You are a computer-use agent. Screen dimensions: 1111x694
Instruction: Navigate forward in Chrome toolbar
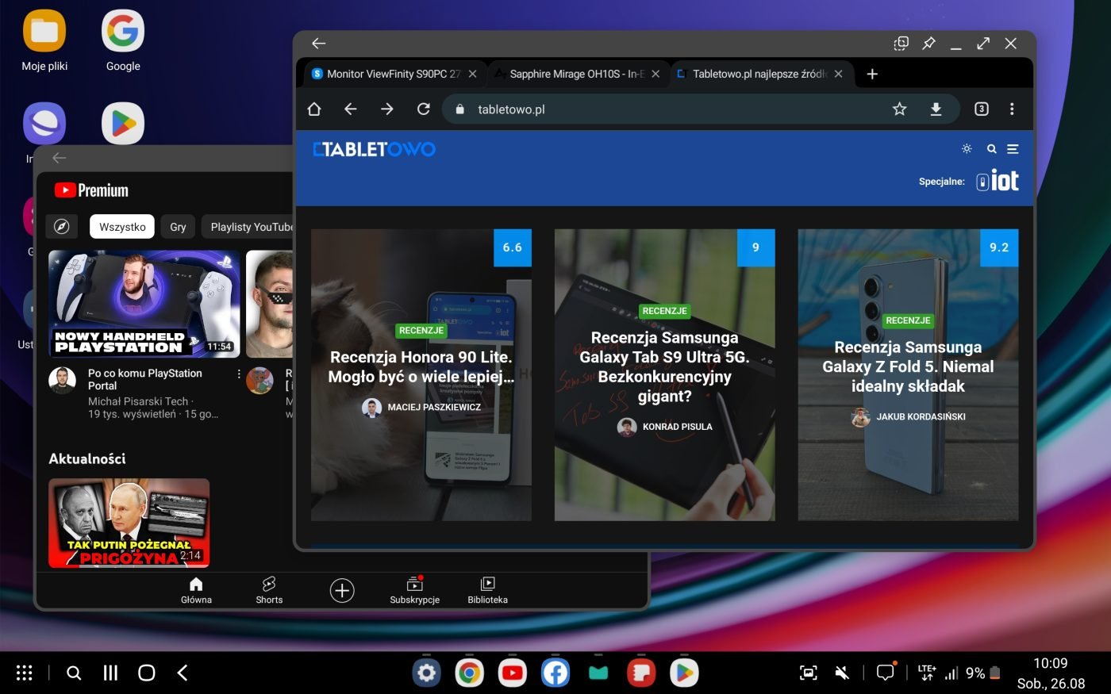tap(387, 109)
